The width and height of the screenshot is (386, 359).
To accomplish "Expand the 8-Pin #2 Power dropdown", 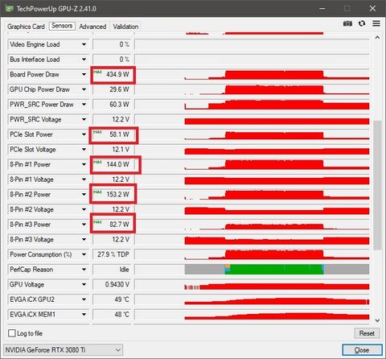I will 84,195.
